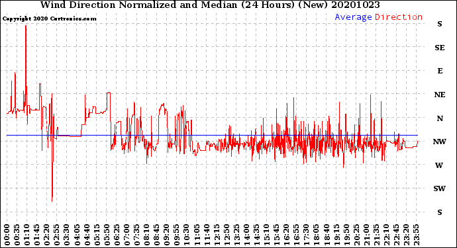The image size is (457, 248).
Task: Click the 16:55 time label
Action: point(297,235)
